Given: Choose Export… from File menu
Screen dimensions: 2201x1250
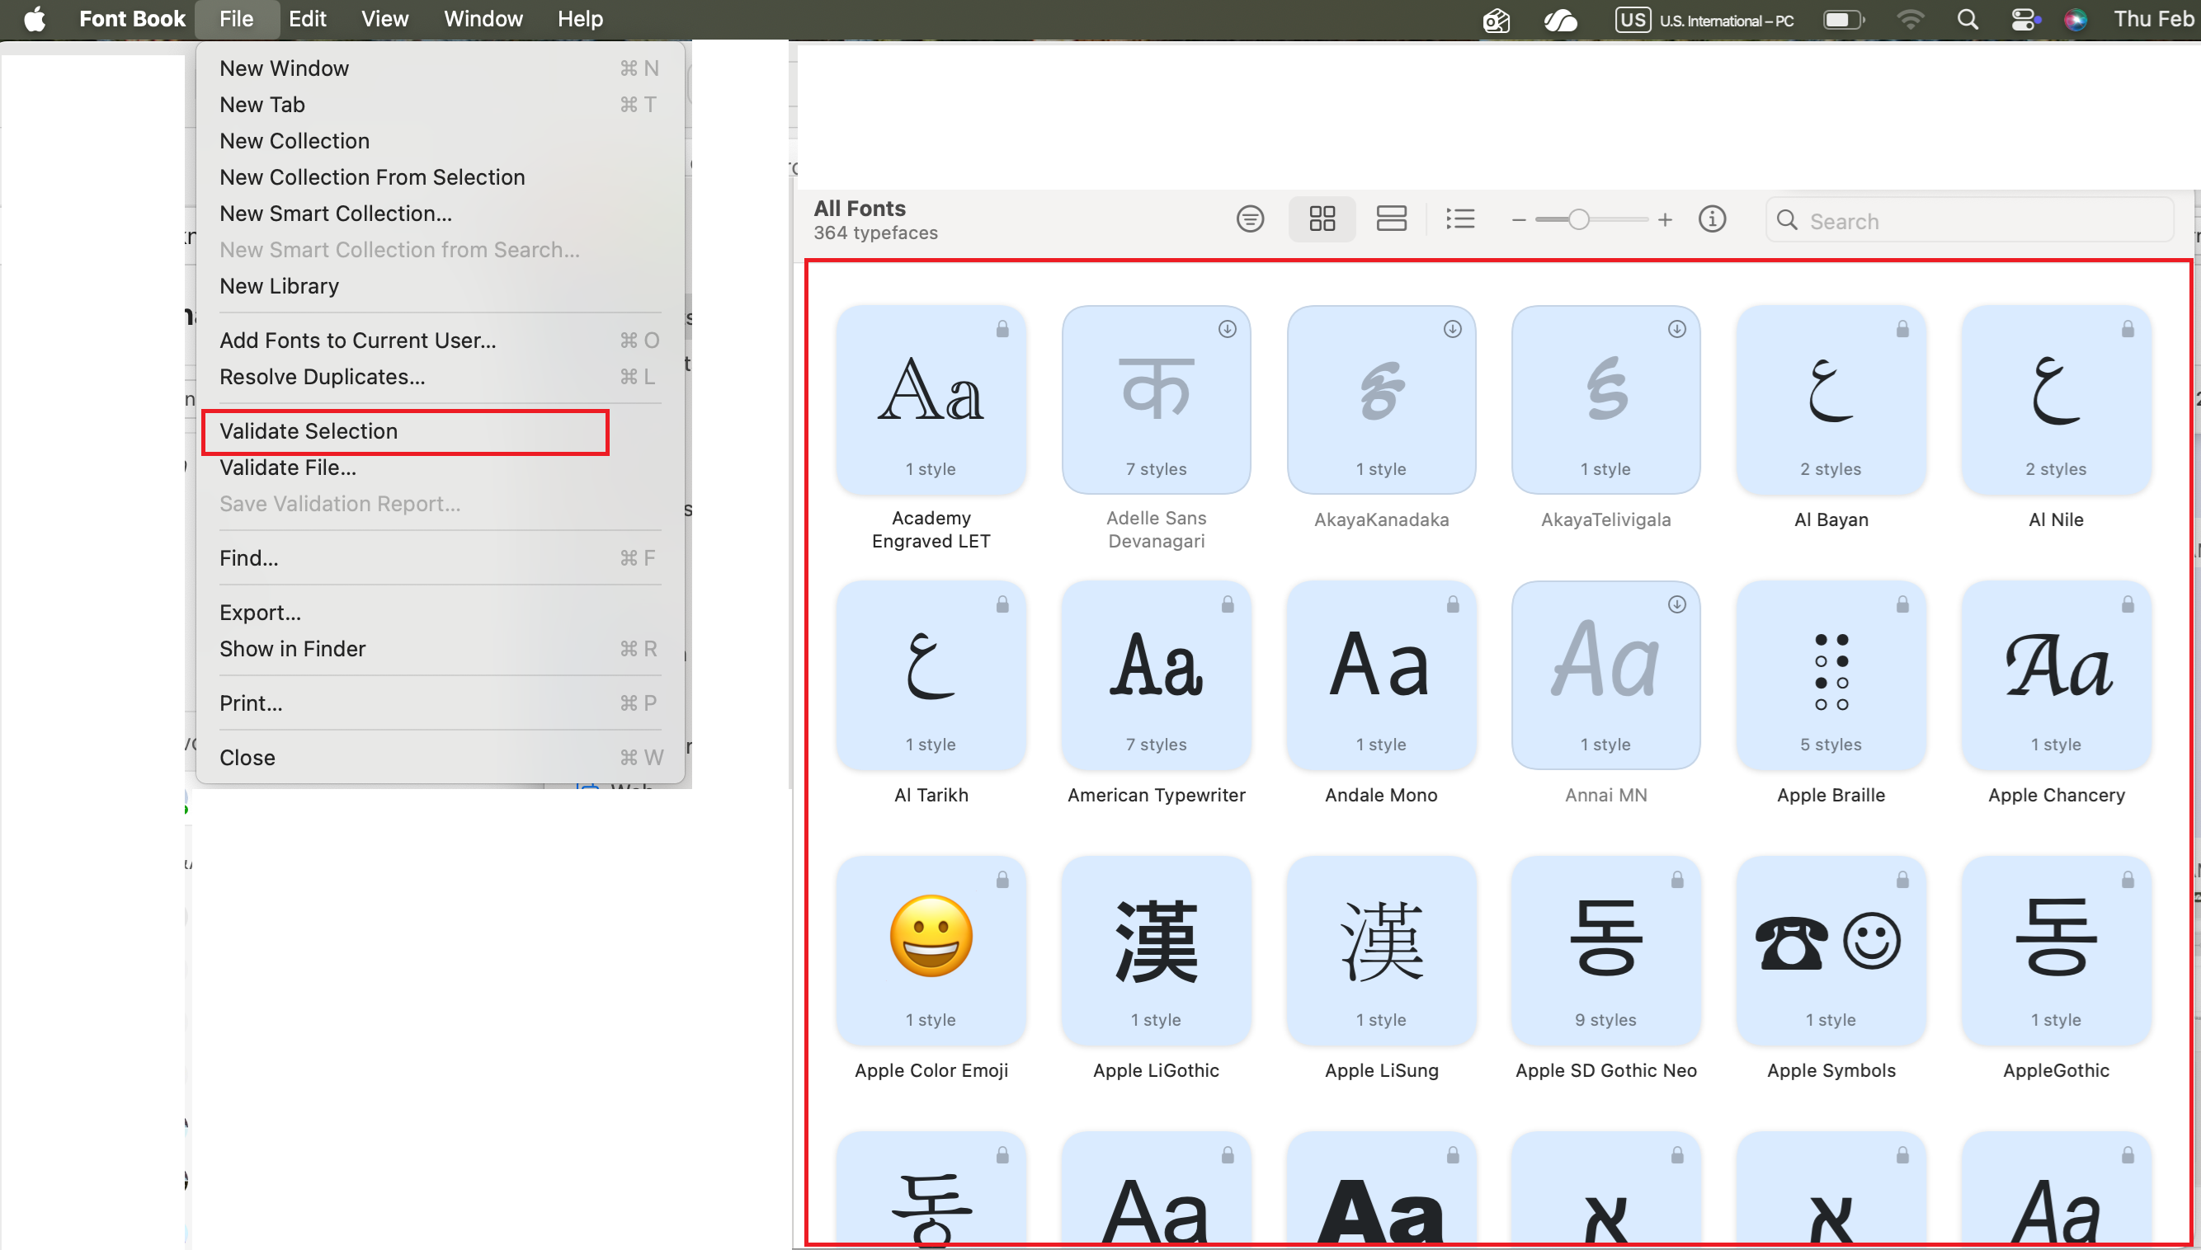Looking at the screenshot, I should (440, 613).
